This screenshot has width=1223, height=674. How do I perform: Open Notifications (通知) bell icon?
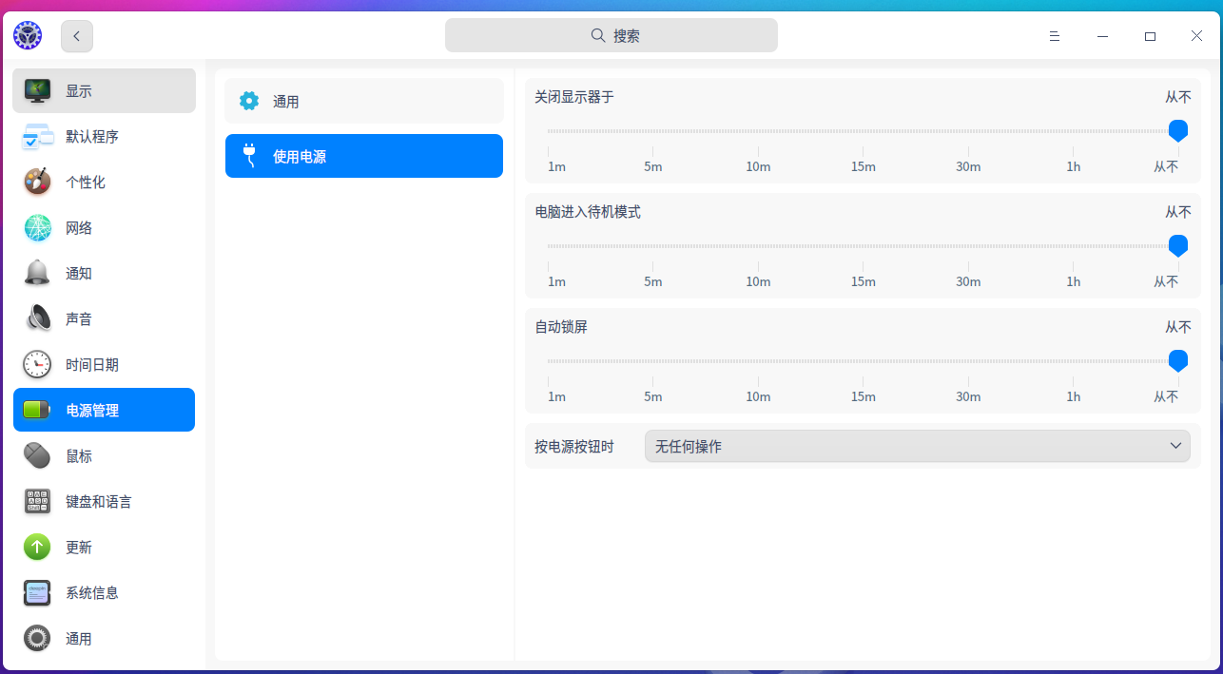pos(37,274)
